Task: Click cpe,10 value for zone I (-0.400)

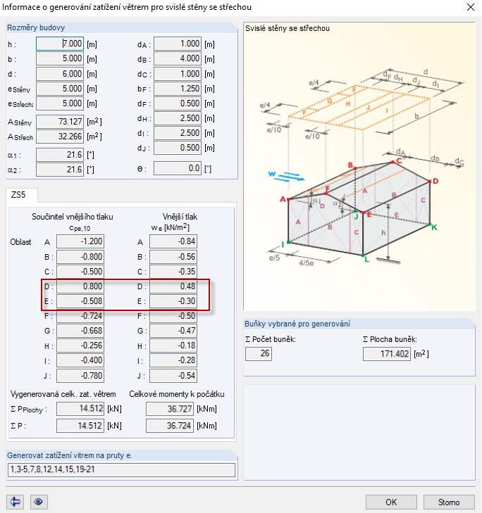Action: [x=80, y=360]
